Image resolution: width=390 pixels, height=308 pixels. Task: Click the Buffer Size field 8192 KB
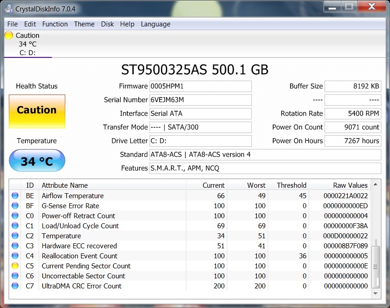tap(353, 86)
